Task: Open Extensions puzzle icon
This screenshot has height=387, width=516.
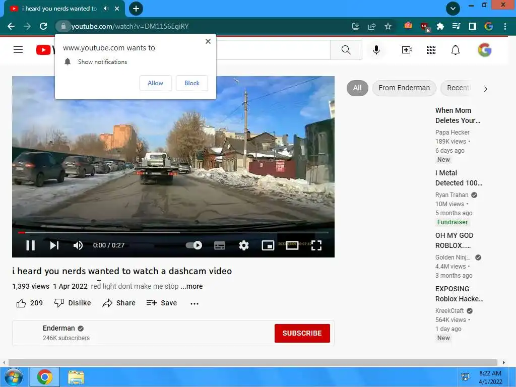Action: point(440,26)
